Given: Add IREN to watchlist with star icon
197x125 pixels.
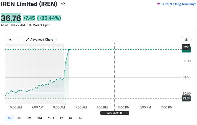Looking at the screenshot, I should pos(63,4).
